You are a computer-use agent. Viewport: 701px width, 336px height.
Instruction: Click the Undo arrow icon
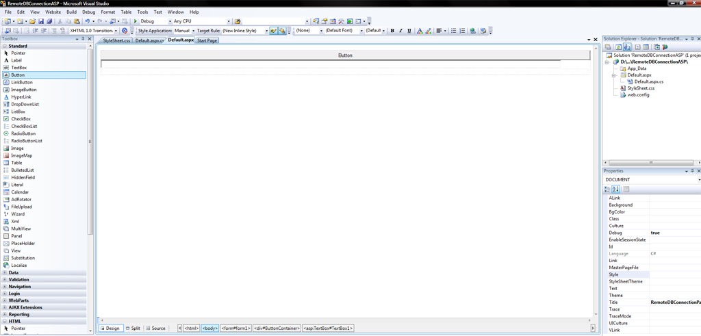pyautogui.click(x=88, y=21)
